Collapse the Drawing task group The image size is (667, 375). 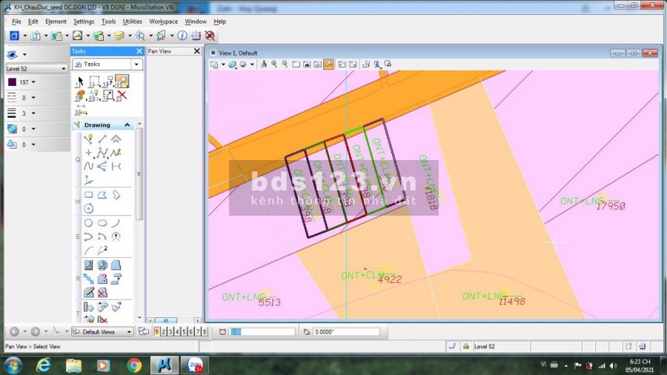click(127, 125)
